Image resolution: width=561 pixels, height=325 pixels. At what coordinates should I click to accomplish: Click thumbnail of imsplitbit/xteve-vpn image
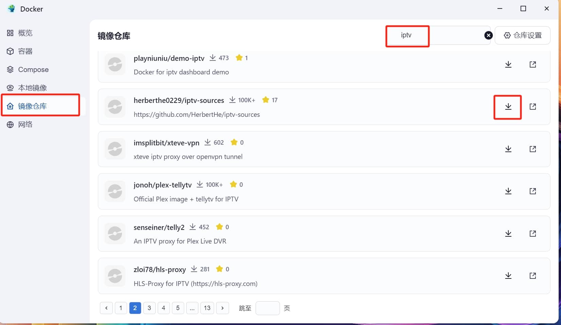tap(115, 149)
